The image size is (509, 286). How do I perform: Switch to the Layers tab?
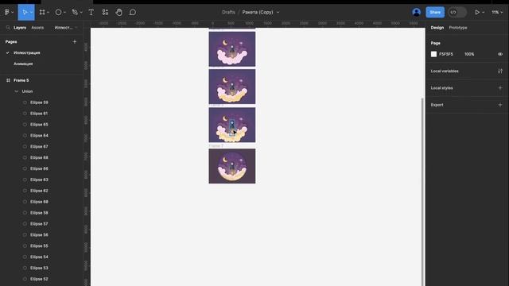[20, 28]
